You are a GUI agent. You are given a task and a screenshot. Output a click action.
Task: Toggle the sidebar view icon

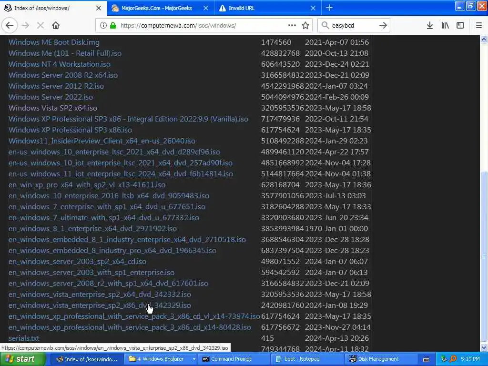[460, 26]
